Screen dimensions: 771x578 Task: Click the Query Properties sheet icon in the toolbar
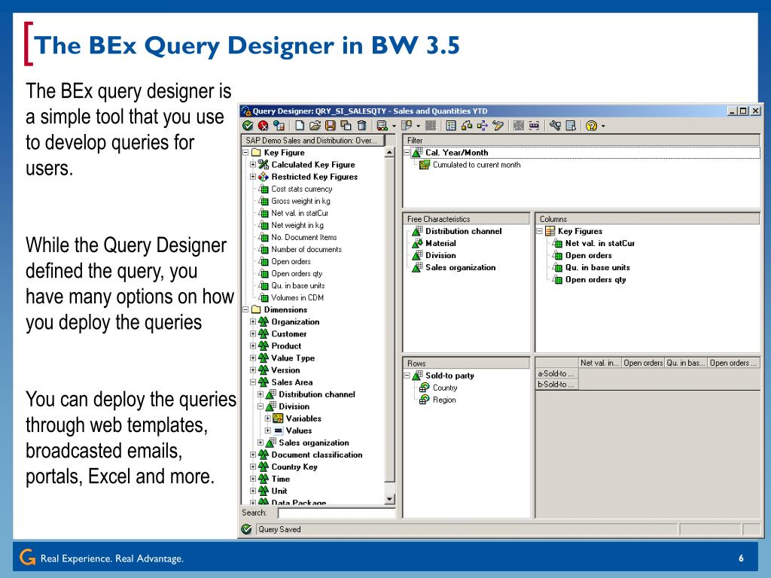[x=451, y=126]
